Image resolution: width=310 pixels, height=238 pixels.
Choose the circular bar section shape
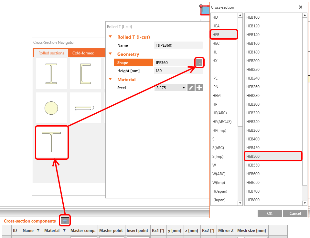pos(51,108)
